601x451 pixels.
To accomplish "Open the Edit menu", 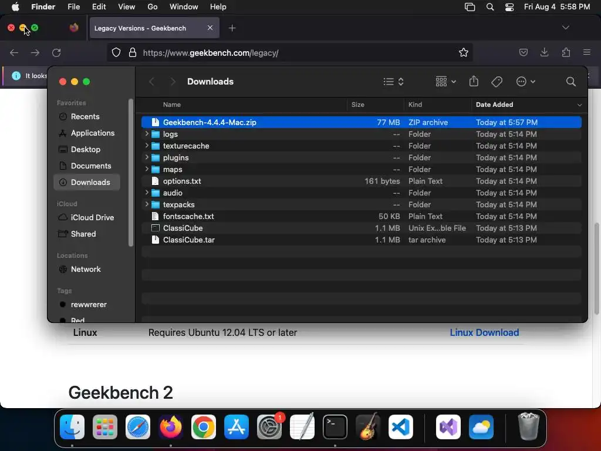I will point(99,7).
